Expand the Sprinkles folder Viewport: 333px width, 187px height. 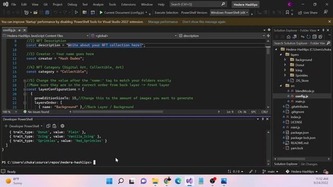(285, 75)
